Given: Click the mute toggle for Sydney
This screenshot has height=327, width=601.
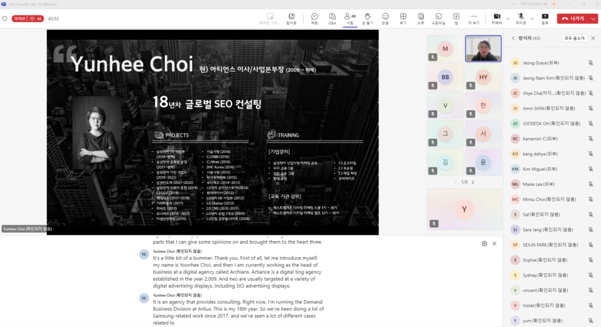Looking at the screenshot, I should pyautogui.click(x=590, y=275).
